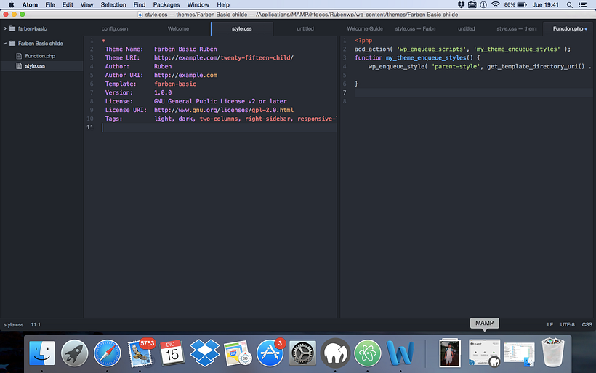Click line number 6 in style.css gutter
Screen dimensions: 596x373
point(92,84)
